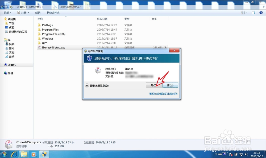
Task: Click the Explorer help icon
Action: point(261,13)
